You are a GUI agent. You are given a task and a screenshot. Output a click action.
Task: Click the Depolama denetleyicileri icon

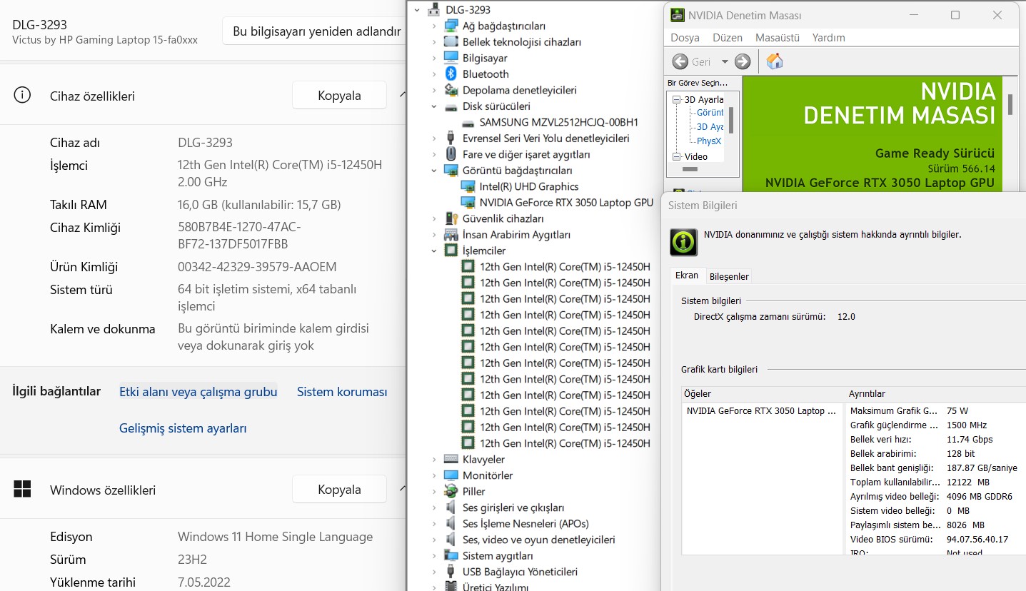click(x=451, y=90)
